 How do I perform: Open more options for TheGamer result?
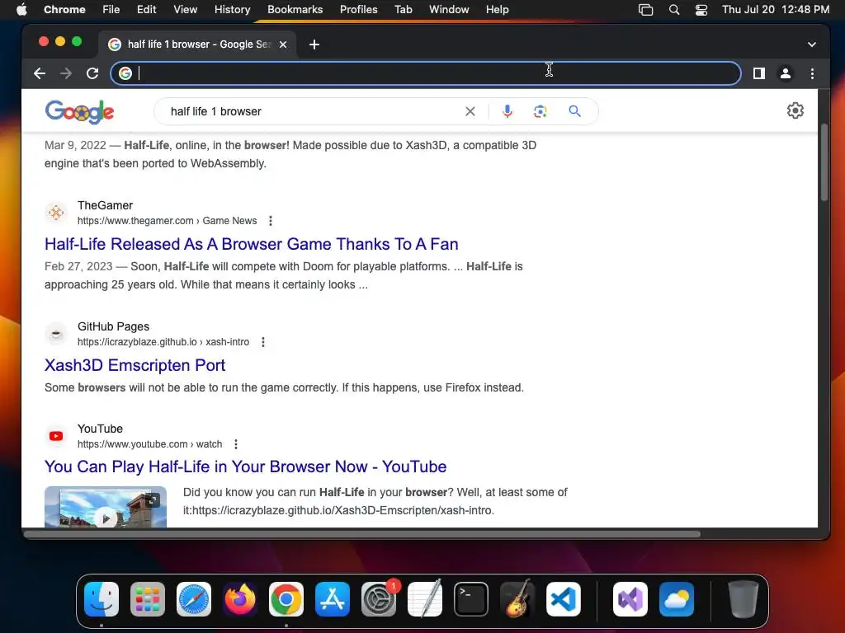271,221
